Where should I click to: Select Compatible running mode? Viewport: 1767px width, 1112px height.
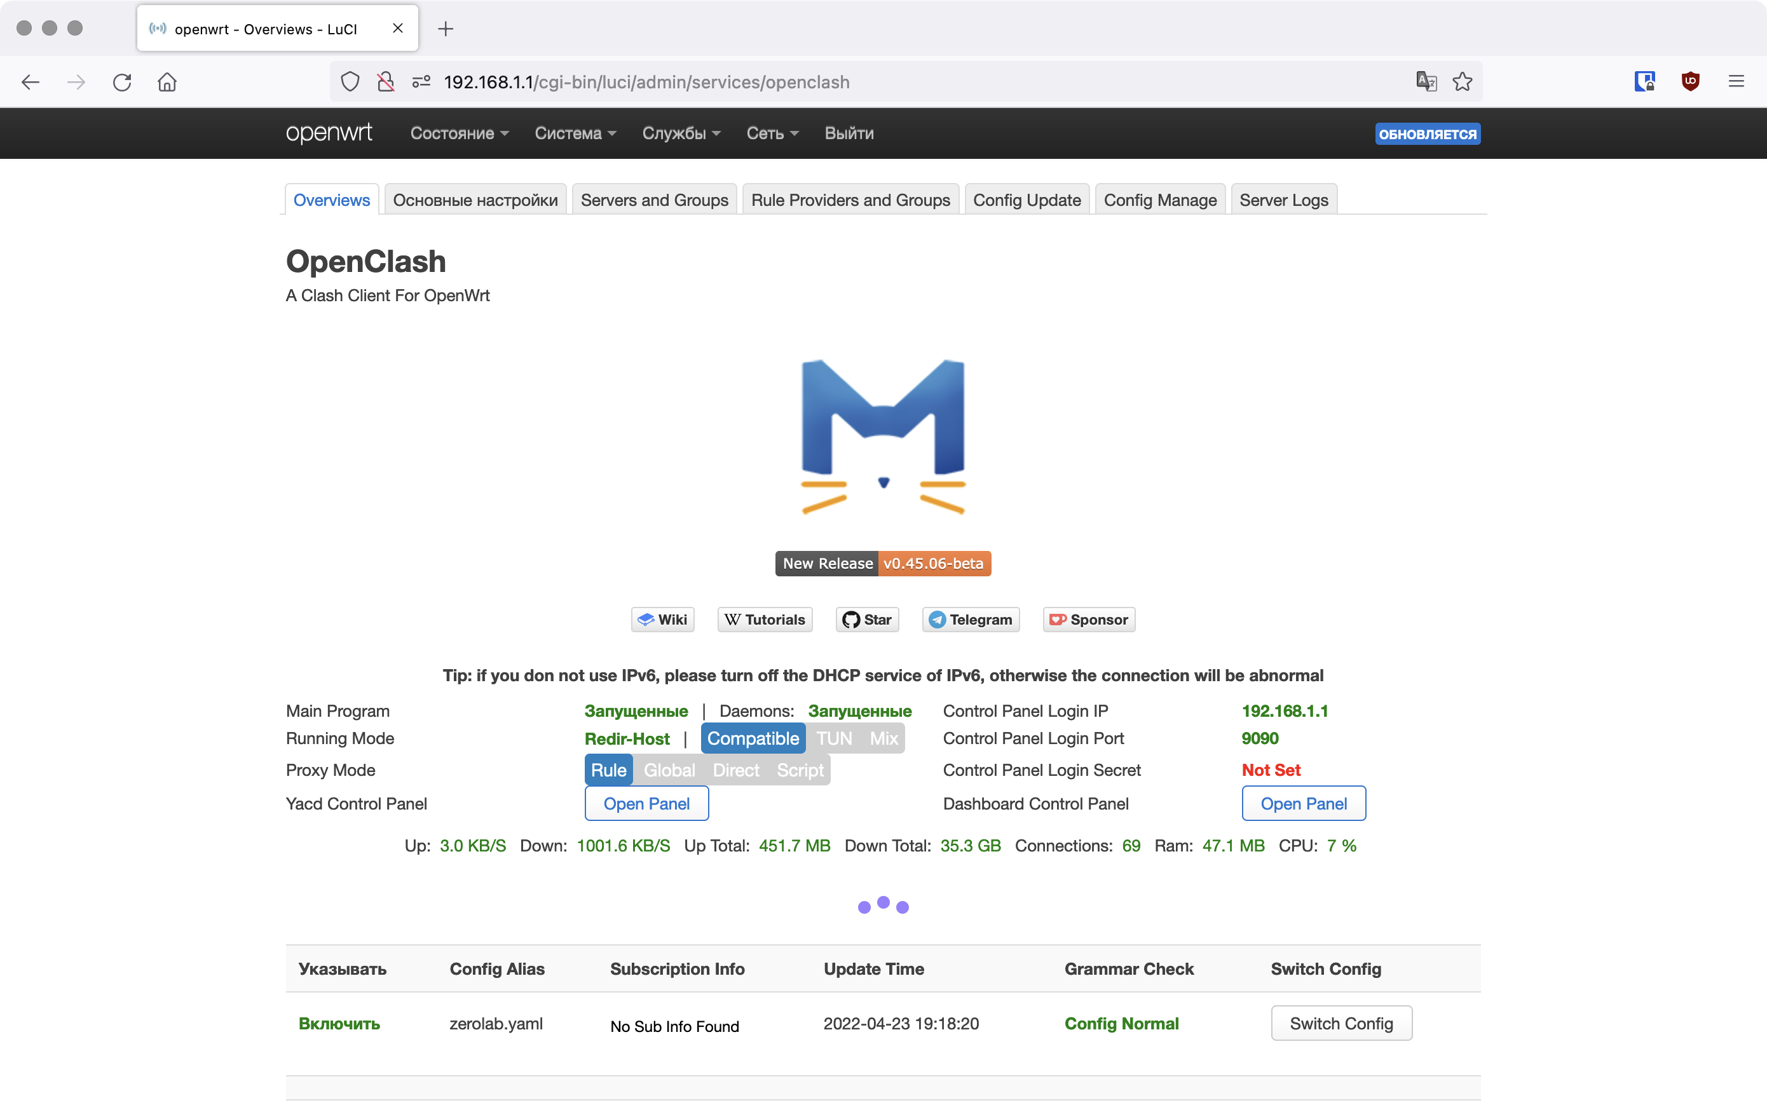point(753,738)
